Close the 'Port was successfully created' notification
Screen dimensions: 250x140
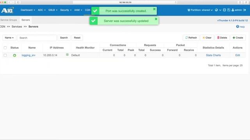[154, 9]
